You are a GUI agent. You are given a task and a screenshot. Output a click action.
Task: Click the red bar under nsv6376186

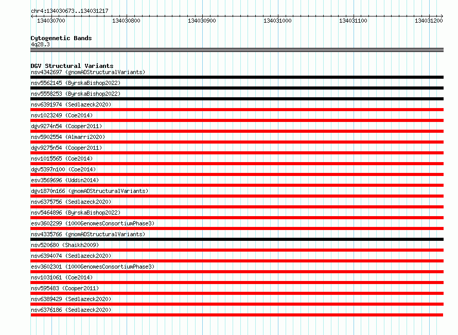(x=237, y=315)
